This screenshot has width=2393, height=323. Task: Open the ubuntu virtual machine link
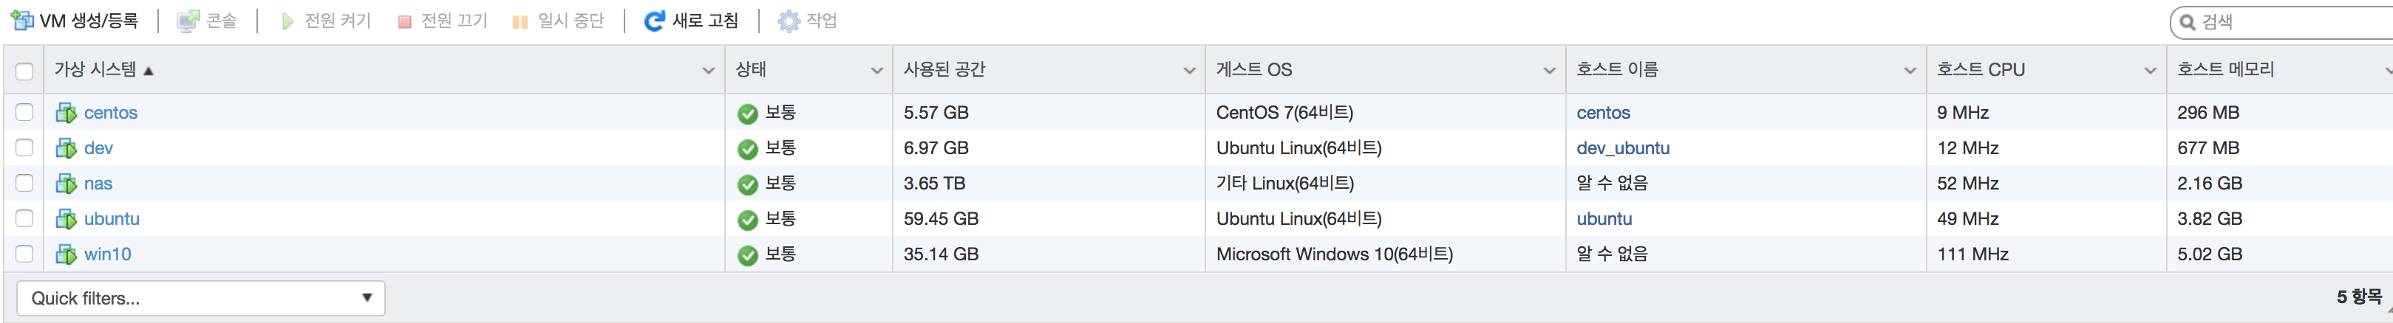tap(112, 218)
